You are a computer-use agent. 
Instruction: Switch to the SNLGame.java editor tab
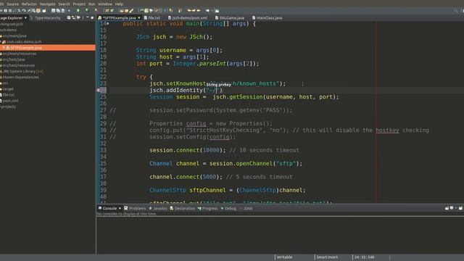(230, 18)
